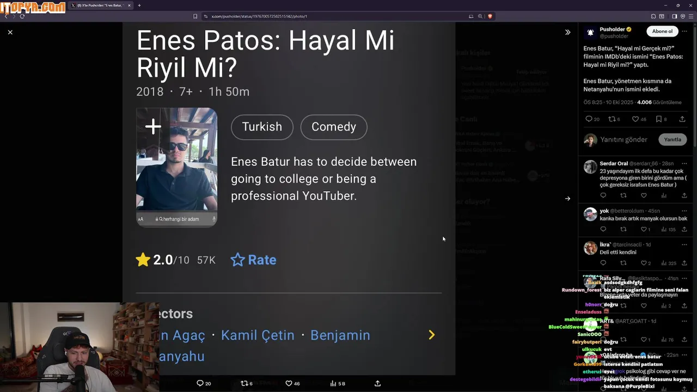The image size is (697, 392).
Task: Retweet yok's comment
Action: 623,229
